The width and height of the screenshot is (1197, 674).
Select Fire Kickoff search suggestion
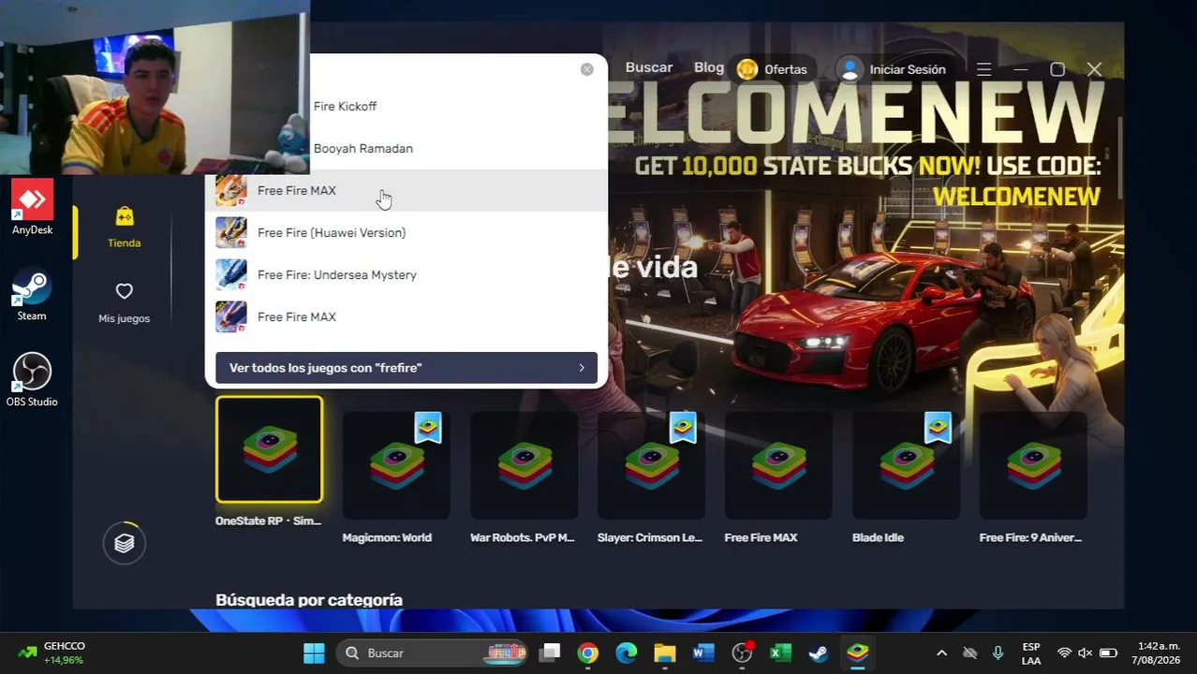pos(406,106)
